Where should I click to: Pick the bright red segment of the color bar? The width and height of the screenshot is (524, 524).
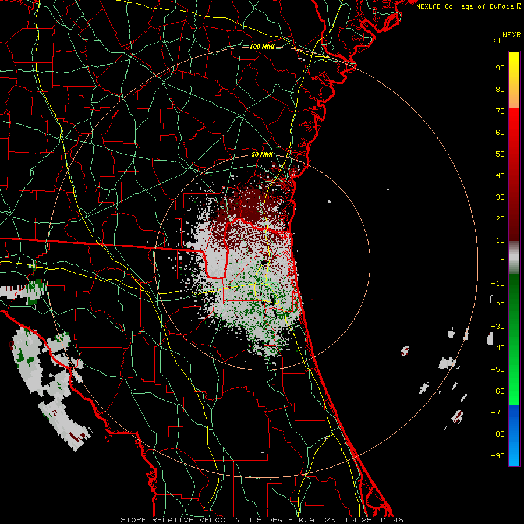pos(514,123)
